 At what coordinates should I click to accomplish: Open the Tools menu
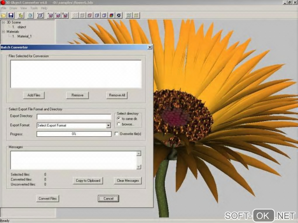coord(34,8)
